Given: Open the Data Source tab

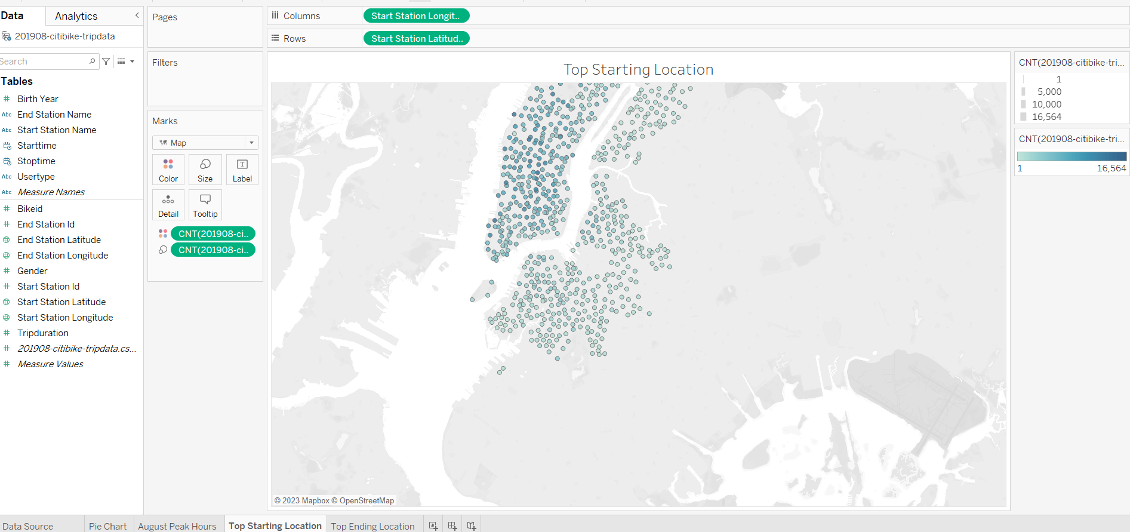Looking at the screenshot, I should pos(28,526).
